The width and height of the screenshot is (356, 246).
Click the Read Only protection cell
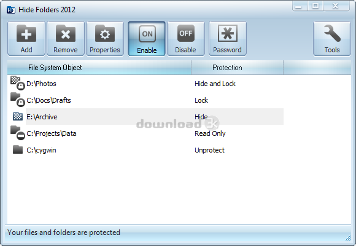[210, 133]
